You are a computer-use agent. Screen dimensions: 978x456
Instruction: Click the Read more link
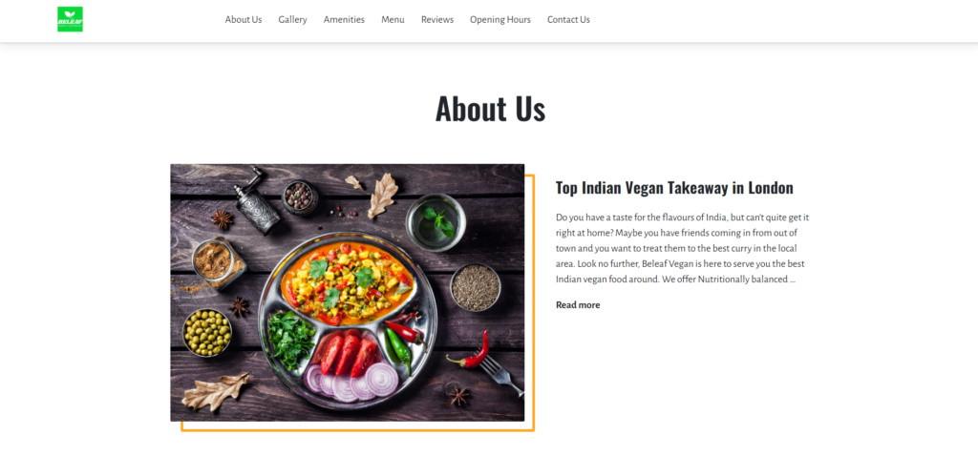click(578, 304)
